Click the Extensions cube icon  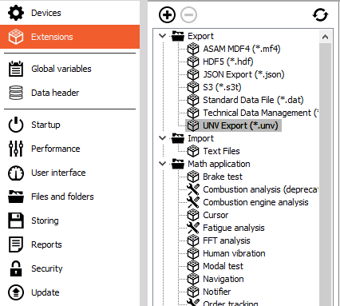16,37
